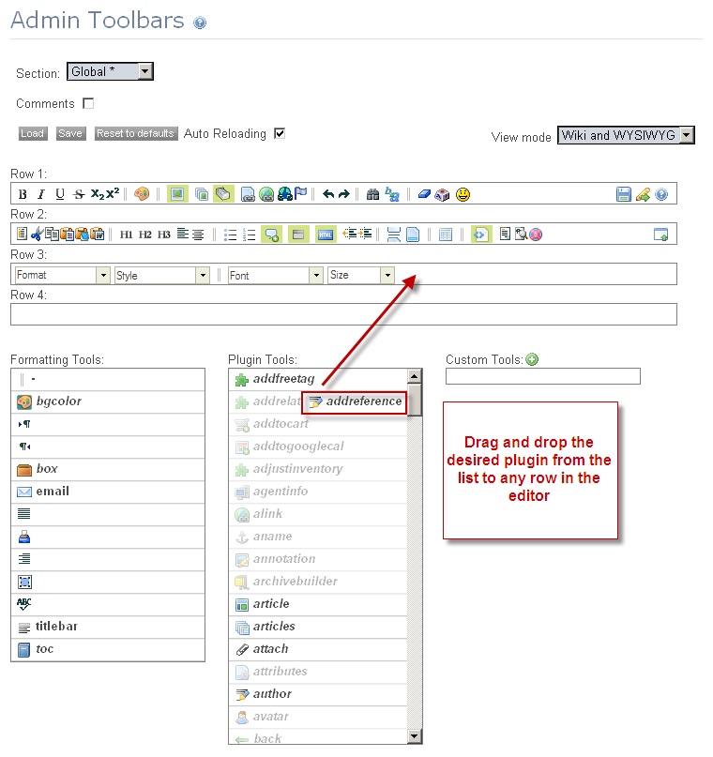This screenshot has height=757, width=713.
Task: Click the bulleted list icon in Row 2
Action: [x=230, y=235]
